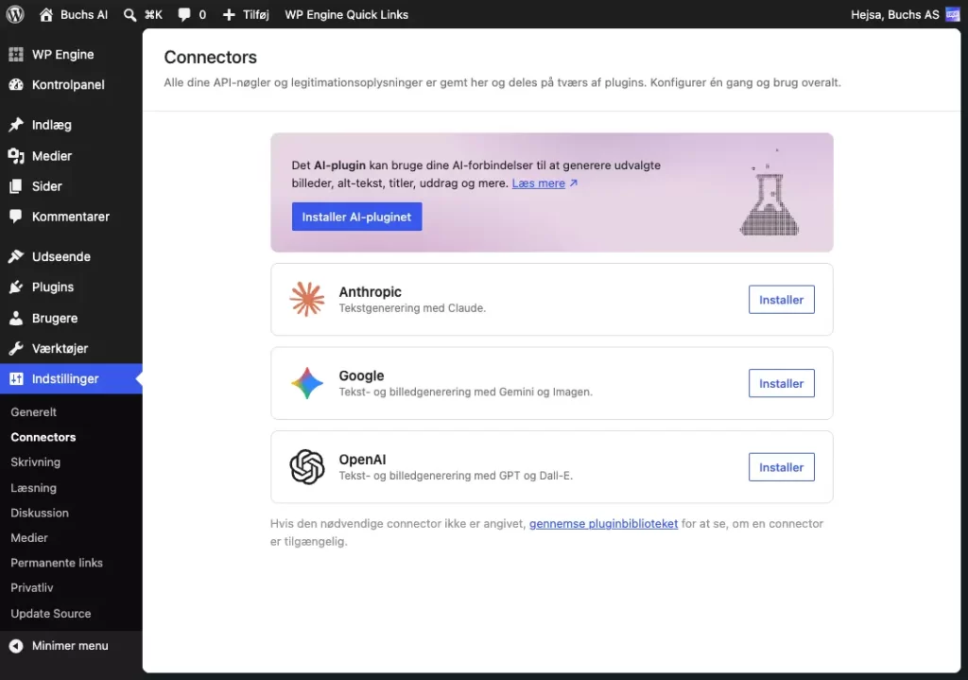Click the WP Engine grid icon
The image size is (968, 680).
[16, 54]
